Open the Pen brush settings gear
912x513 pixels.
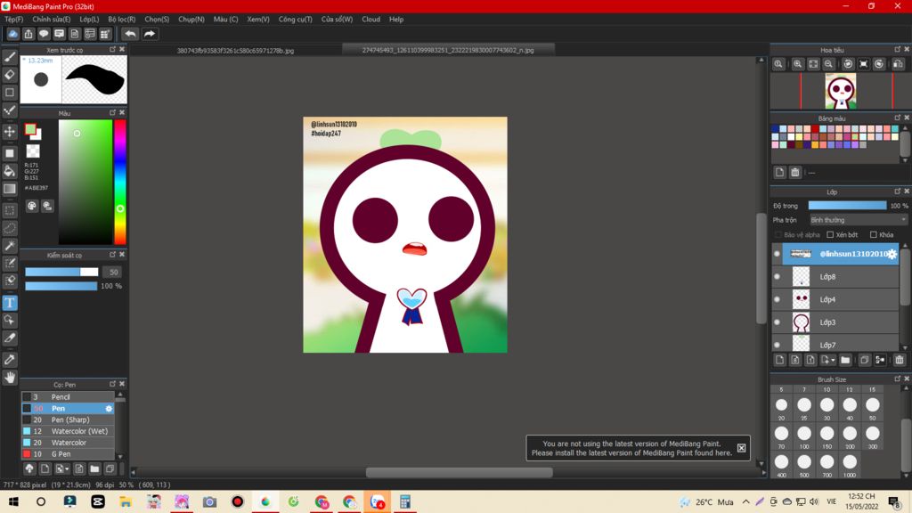point(109,408)
